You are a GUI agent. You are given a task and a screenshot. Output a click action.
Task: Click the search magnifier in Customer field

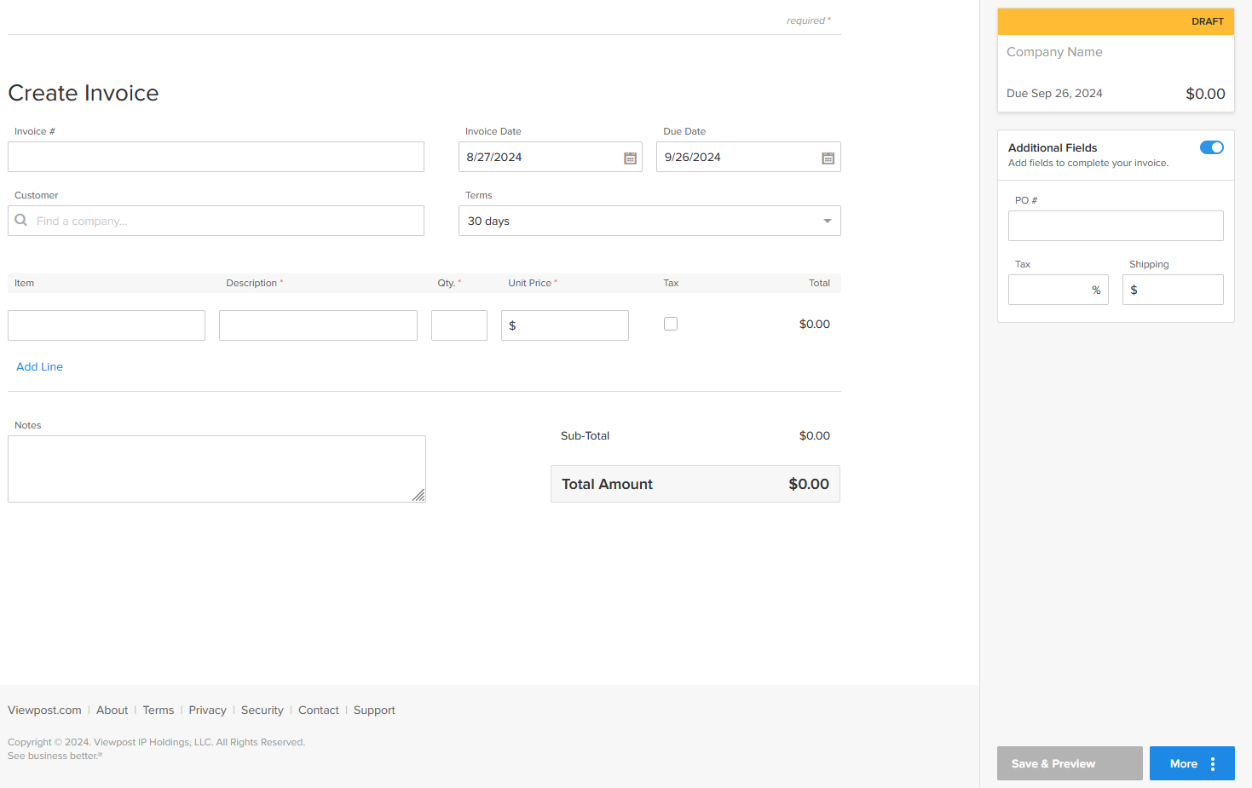click(x=21, y=220)
